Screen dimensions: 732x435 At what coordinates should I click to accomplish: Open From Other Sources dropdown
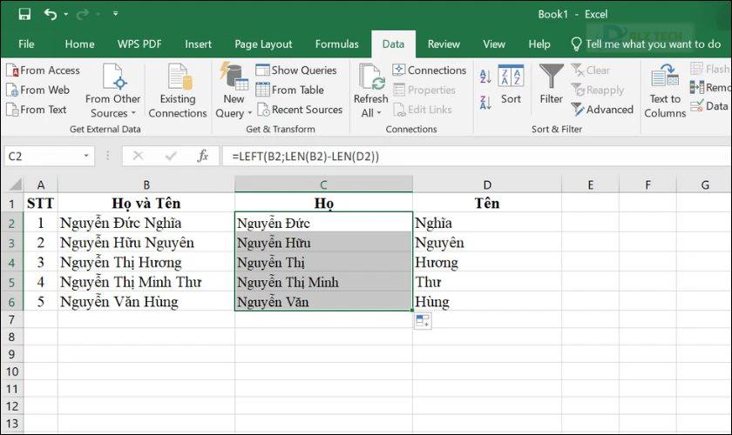click(x=112, y=91)
